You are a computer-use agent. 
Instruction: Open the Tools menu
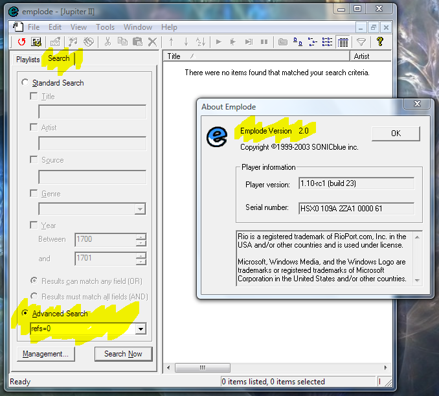[x=106, y=27]
